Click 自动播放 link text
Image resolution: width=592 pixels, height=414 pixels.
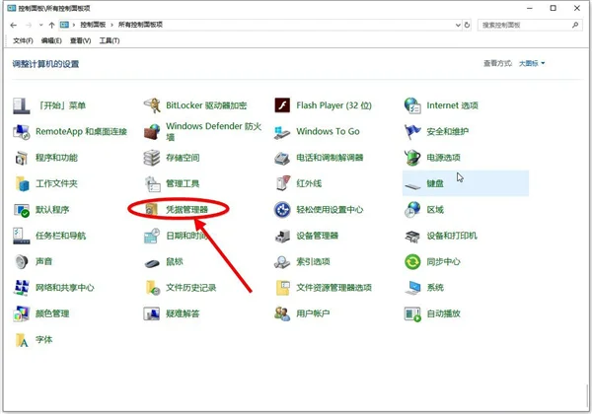[x=443, y=313]
